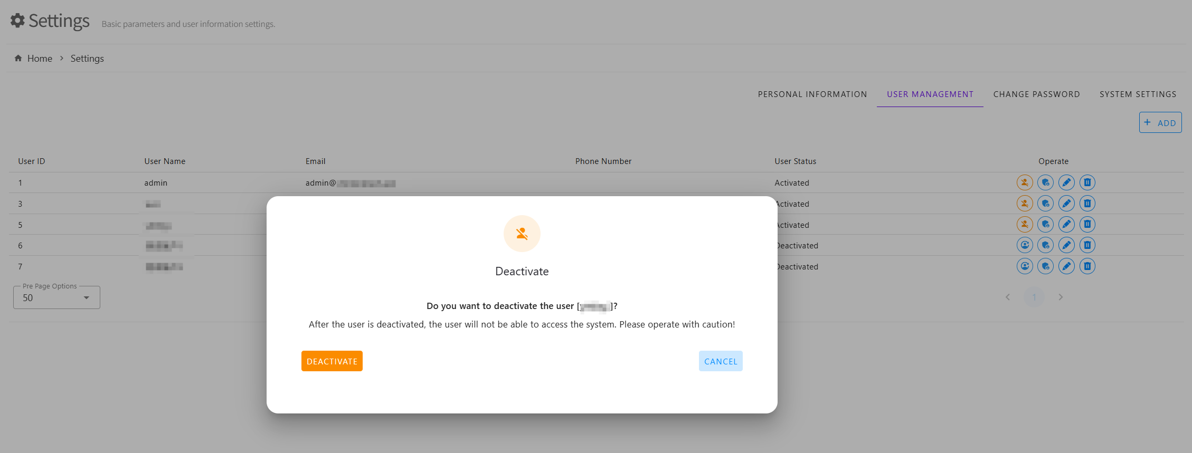The width and height of the screenshot is (1192, 453).
Task: Click the Home breadcrumb link
Action: 40,59
